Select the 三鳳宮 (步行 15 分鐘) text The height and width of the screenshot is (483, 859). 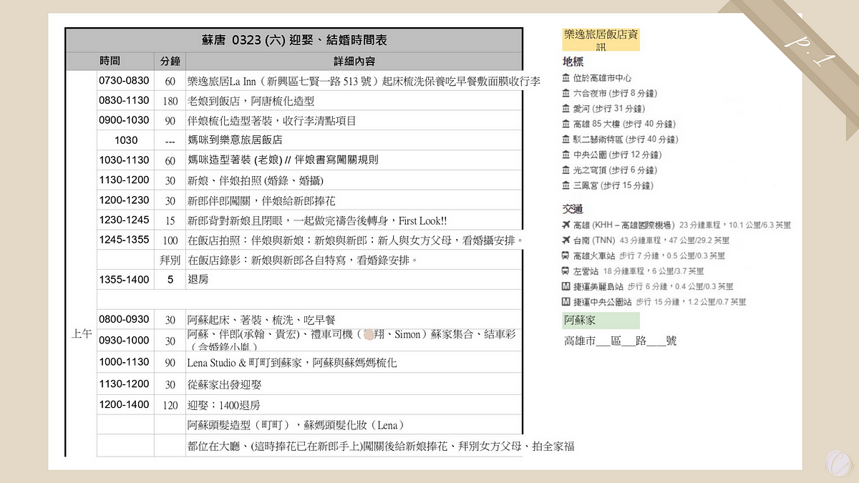click(613, 185)
